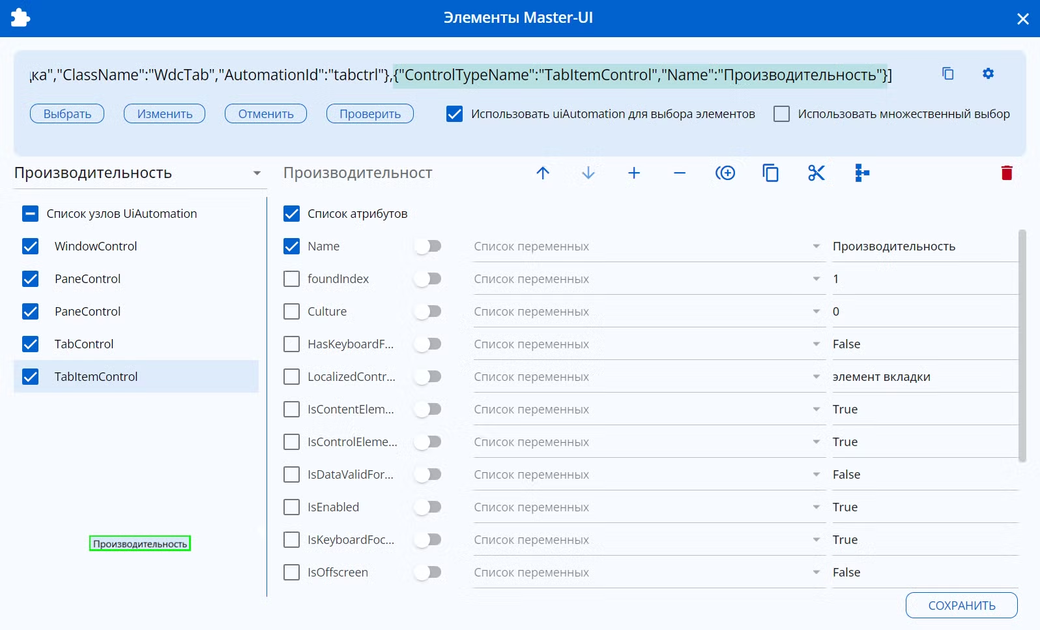Switch on the Name row toggle

pos(428,246)
